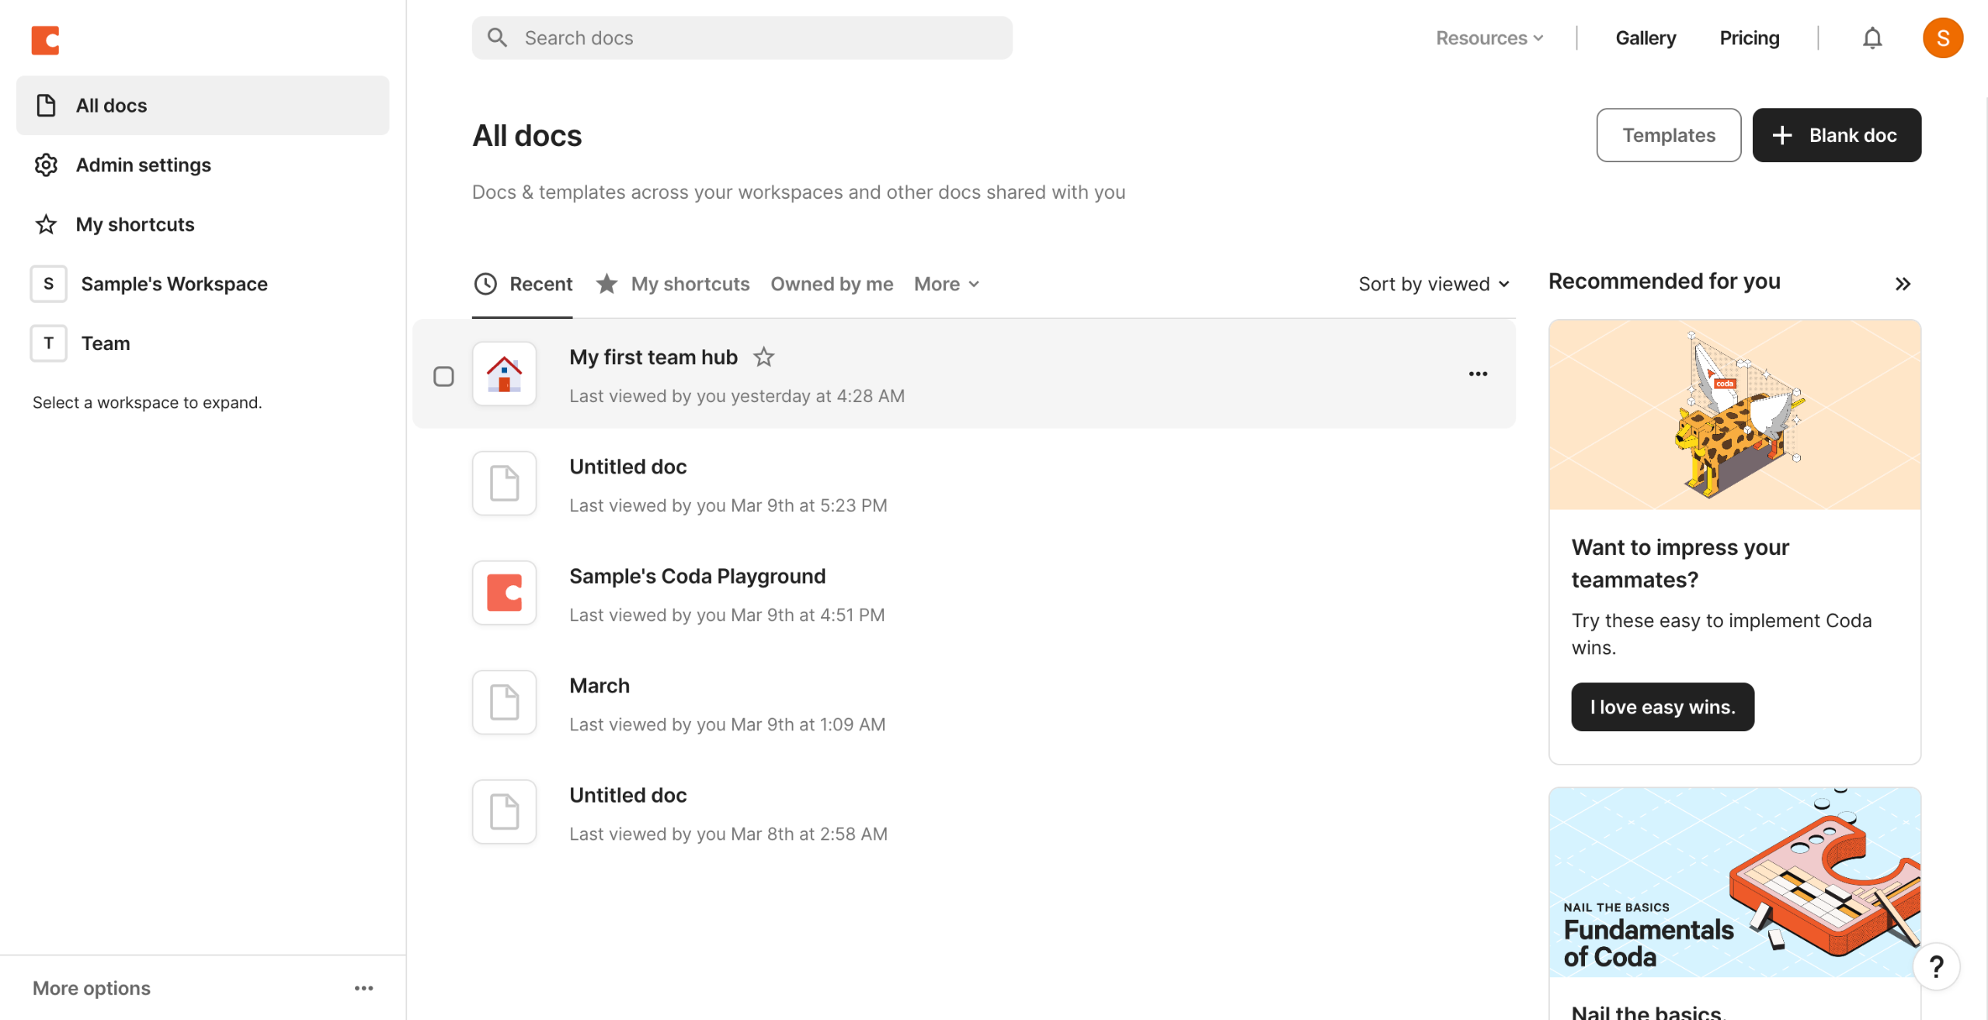Image resolution: width=1988 pixels, height=1020 pixels.
Task: Click the Coda logo icon
Action: tap(45, 40)
